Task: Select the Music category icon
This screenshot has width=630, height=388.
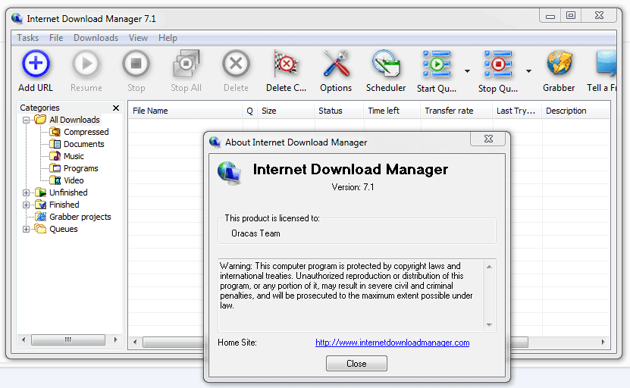Action: pos(55,156)
